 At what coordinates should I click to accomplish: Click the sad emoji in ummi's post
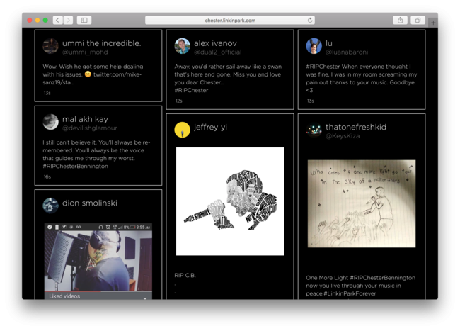[88, 74]
